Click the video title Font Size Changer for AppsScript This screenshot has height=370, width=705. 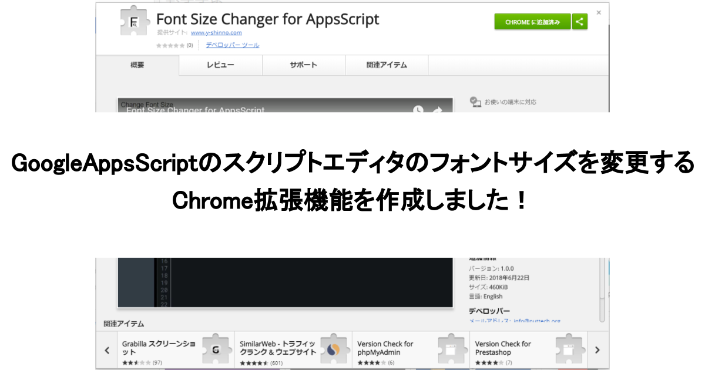196,110
